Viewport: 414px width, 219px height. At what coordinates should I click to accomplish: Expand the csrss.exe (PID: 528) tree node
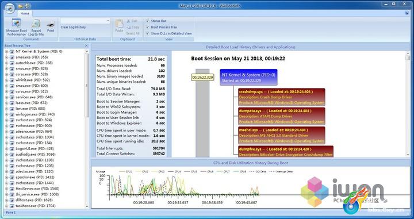point(6,75)
